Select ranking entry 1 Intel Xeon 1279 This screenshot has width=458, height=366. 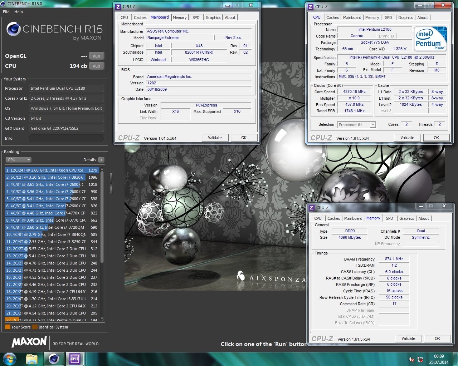point(52,170)
